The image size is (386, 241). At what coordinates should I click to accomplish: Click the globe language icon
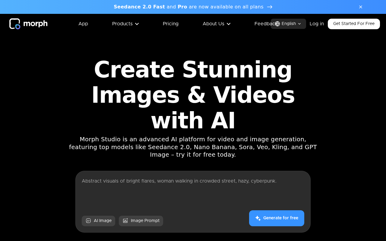point(277,24)
